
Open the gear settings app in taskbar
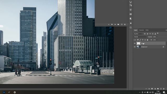click(x=15, y=92)
